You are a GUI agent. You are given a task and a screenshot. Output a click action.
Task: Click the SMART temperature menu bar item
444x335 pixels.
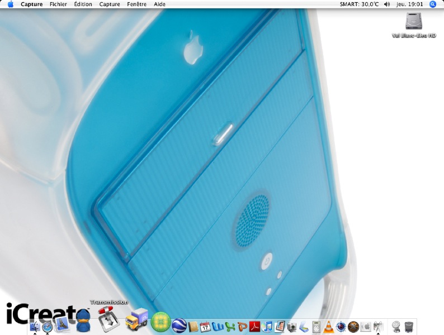(359, 4)
